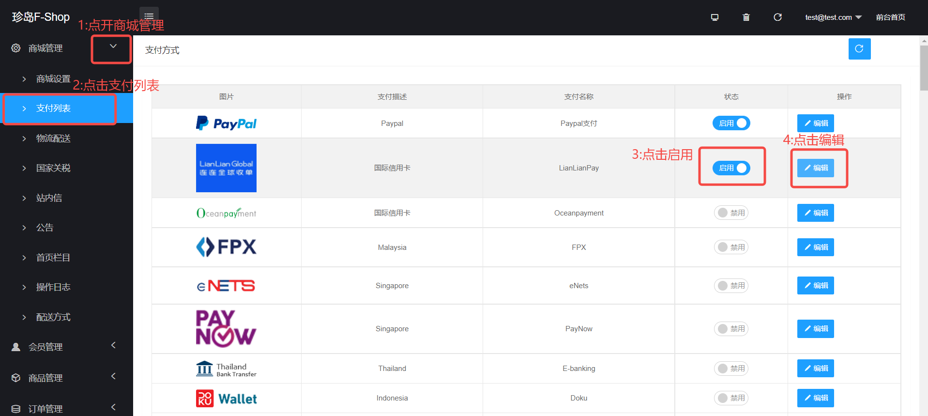Click the trash can icon in top bar
Image resolution: width=928 pixels, height=416 pixels.
click(746, 17)
